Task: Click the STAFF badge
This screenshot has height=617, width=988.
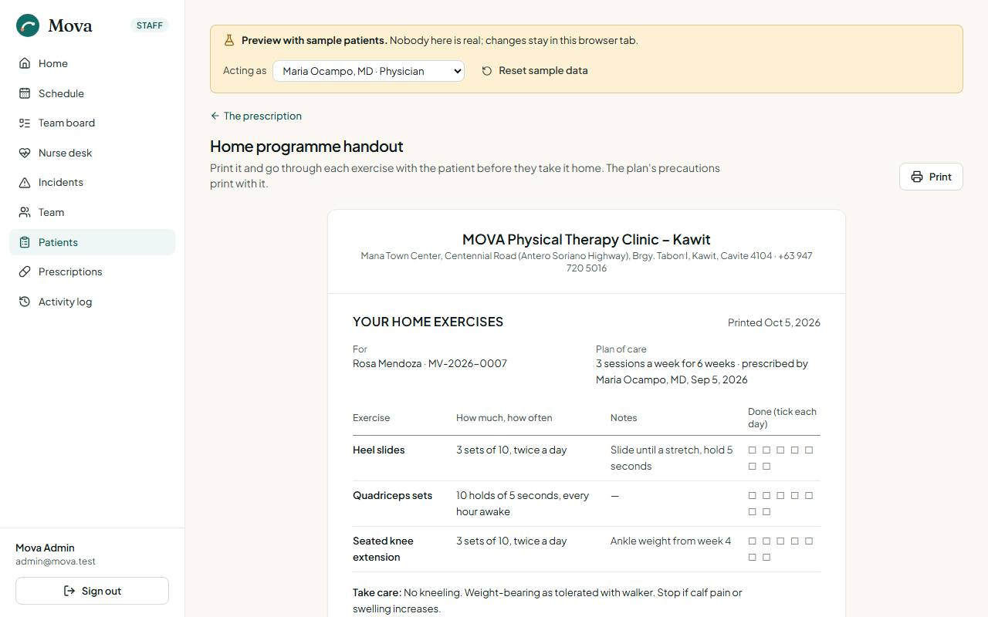Action: pyautogui.click(x=150, y=25)
